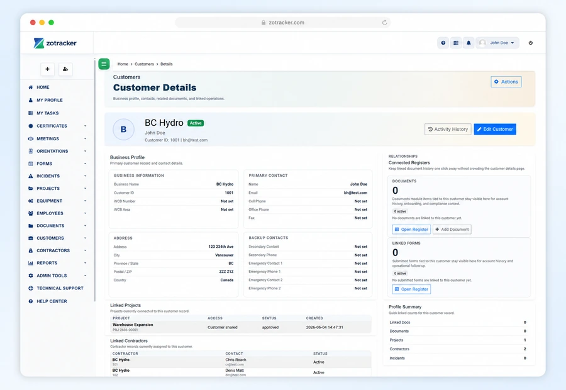Viewport: 566px width, 390px height.
Task: Open the John Doe user dropdown
Action: click(x=497, y=43)
